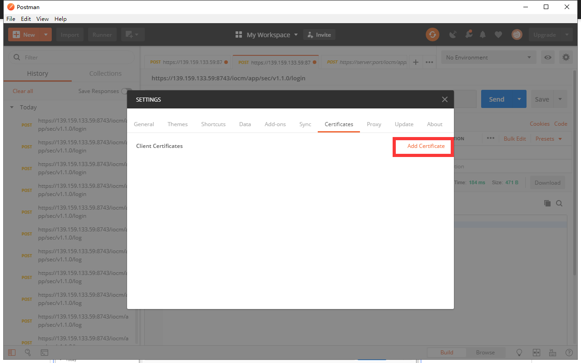Image resolution: width=581 pixels, height=363 pixels.
Task: Open the notifications bell
Action: pos(483,34)
